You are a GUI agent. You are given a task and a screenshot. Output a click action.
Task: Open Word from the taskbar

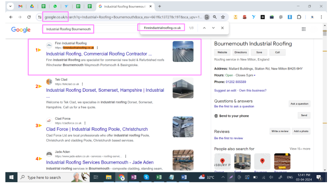point(184,177)
